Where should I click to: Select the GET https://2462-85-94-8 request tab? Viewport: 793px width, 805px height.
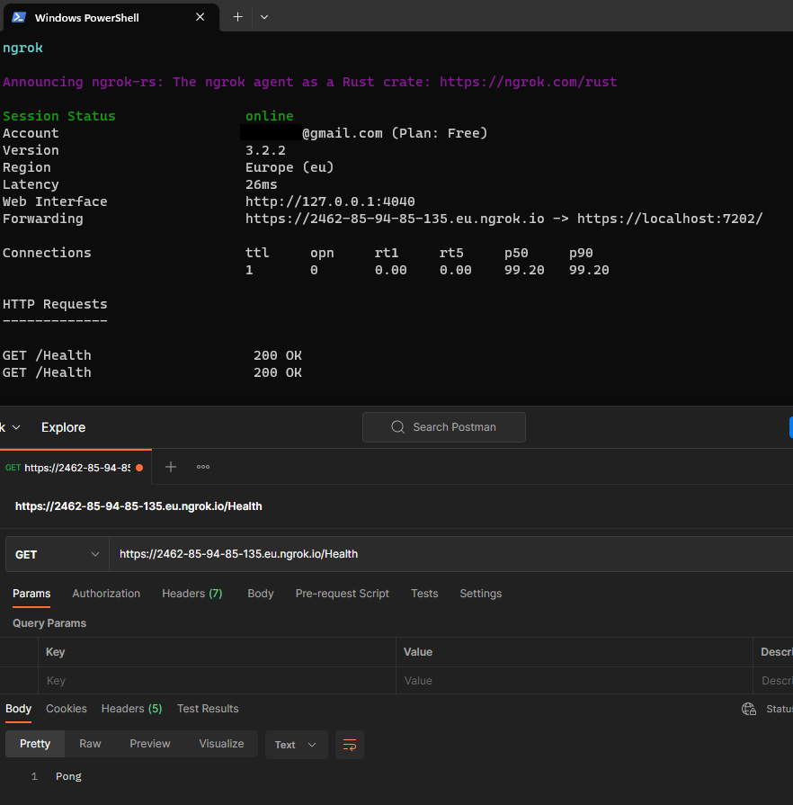[76, 467]
